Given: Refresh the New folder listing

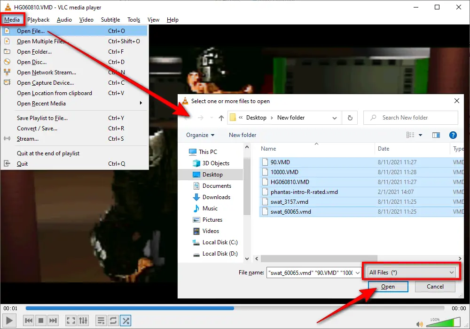Looking at the screenshot, I should click(350, 118).
